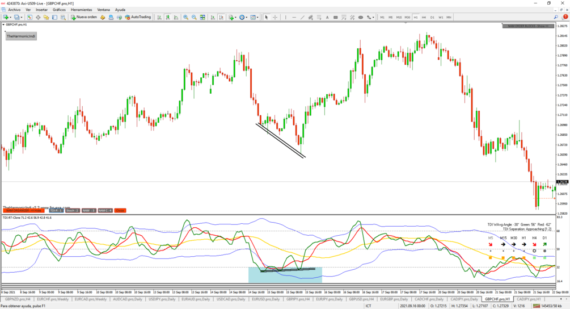Select the rectangle shape tool
This screenshot has height=309, width=570.
336,17
